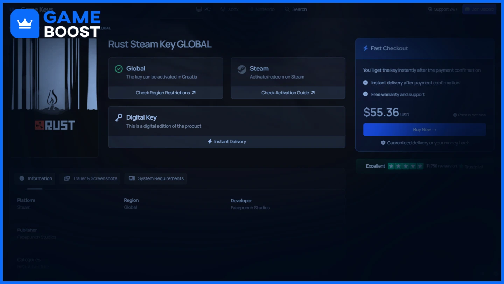Screen dimensions: 504x284
Task: Click the Excellent rating label
Action: (x=376, y=166)
